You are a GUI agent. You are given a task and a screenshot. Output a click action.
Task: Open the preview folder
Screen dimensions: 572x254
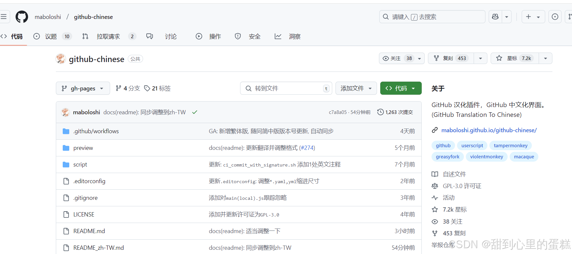pyautogui.click(x=83, y=148)
